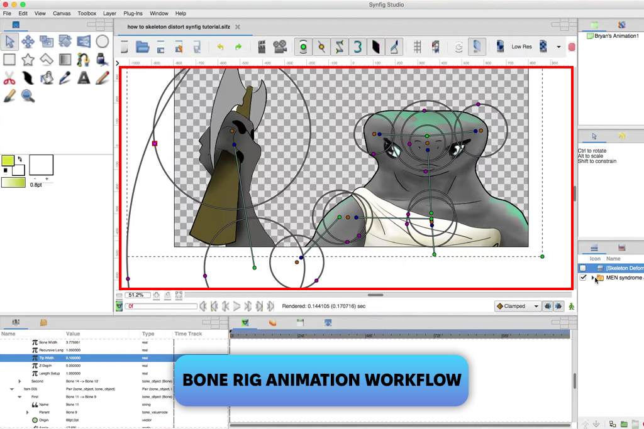Toggle Low Res rendering

(521, 46)
